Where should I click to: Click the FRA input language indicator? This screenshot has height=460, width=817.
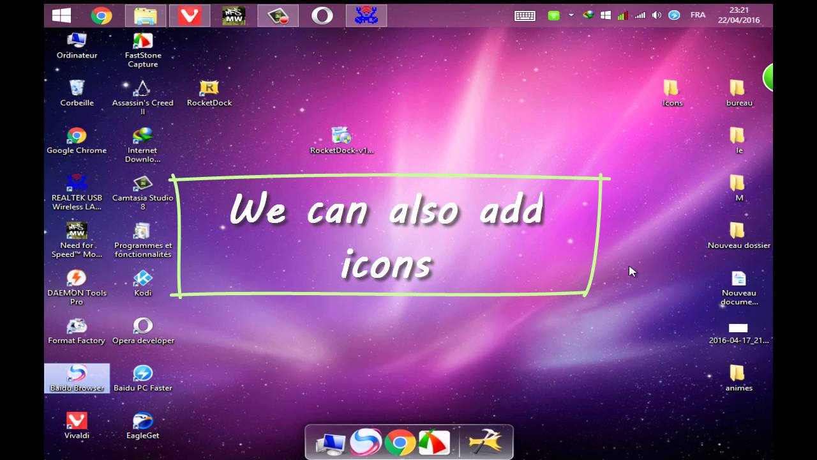698,15
